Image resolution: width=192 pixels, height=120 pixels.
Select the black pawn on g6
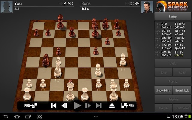coord(107,41)
